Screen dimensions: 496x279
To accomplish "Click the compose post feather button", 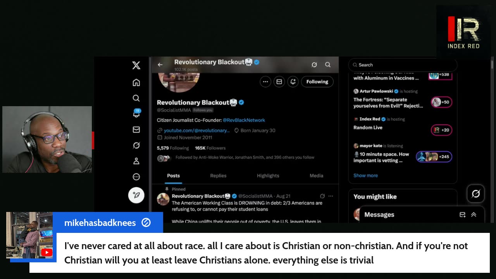I will (x=136, y=195).
